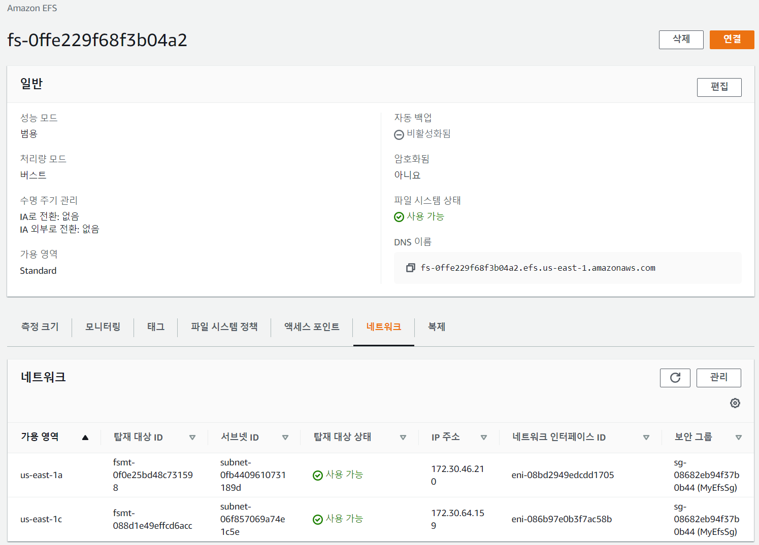Image resolution: width=759 pixels, height=545 pixels.
Task: Copy the DNS name using the copy icon
Action: [x=410, y=268]
